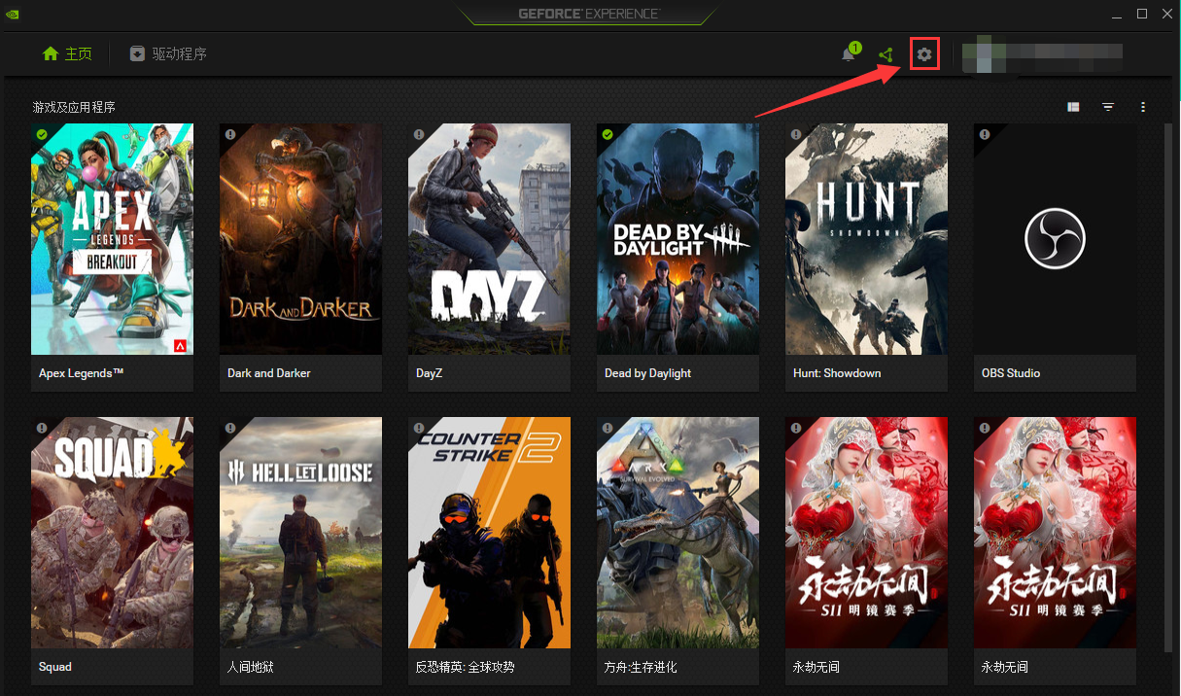Open the ARK Survival Evolved cover art
The image size is (1181, 696).
point(677,533)
